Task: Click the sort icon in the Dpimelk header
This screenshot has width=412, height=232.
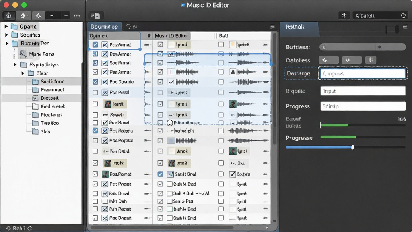Action: click(149, 36)
